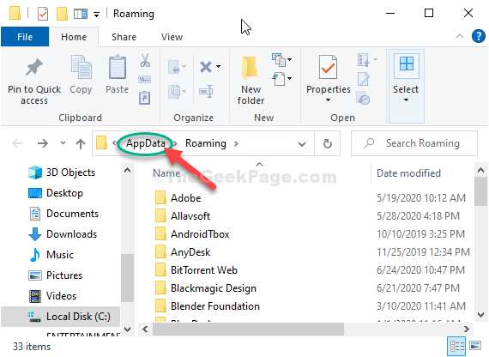Open address bar history dropdown chevron
489x357 pixels.
click(x=302, y=144)
